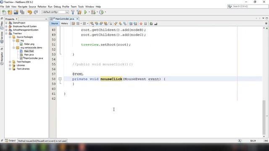This screenshot has height=151, width=269.
Task: Collapse the Source Packages node
Action: [10, 37]
